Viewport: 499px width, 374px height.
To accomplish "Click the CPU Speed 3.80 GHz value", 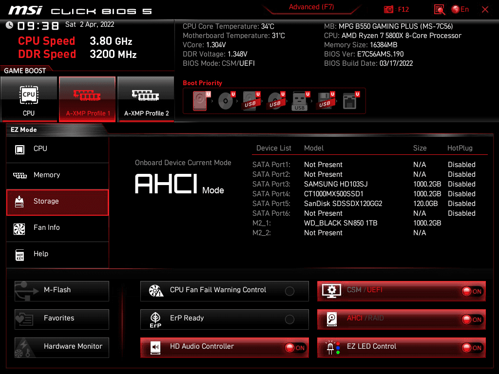I will click(x=111, y=41).
